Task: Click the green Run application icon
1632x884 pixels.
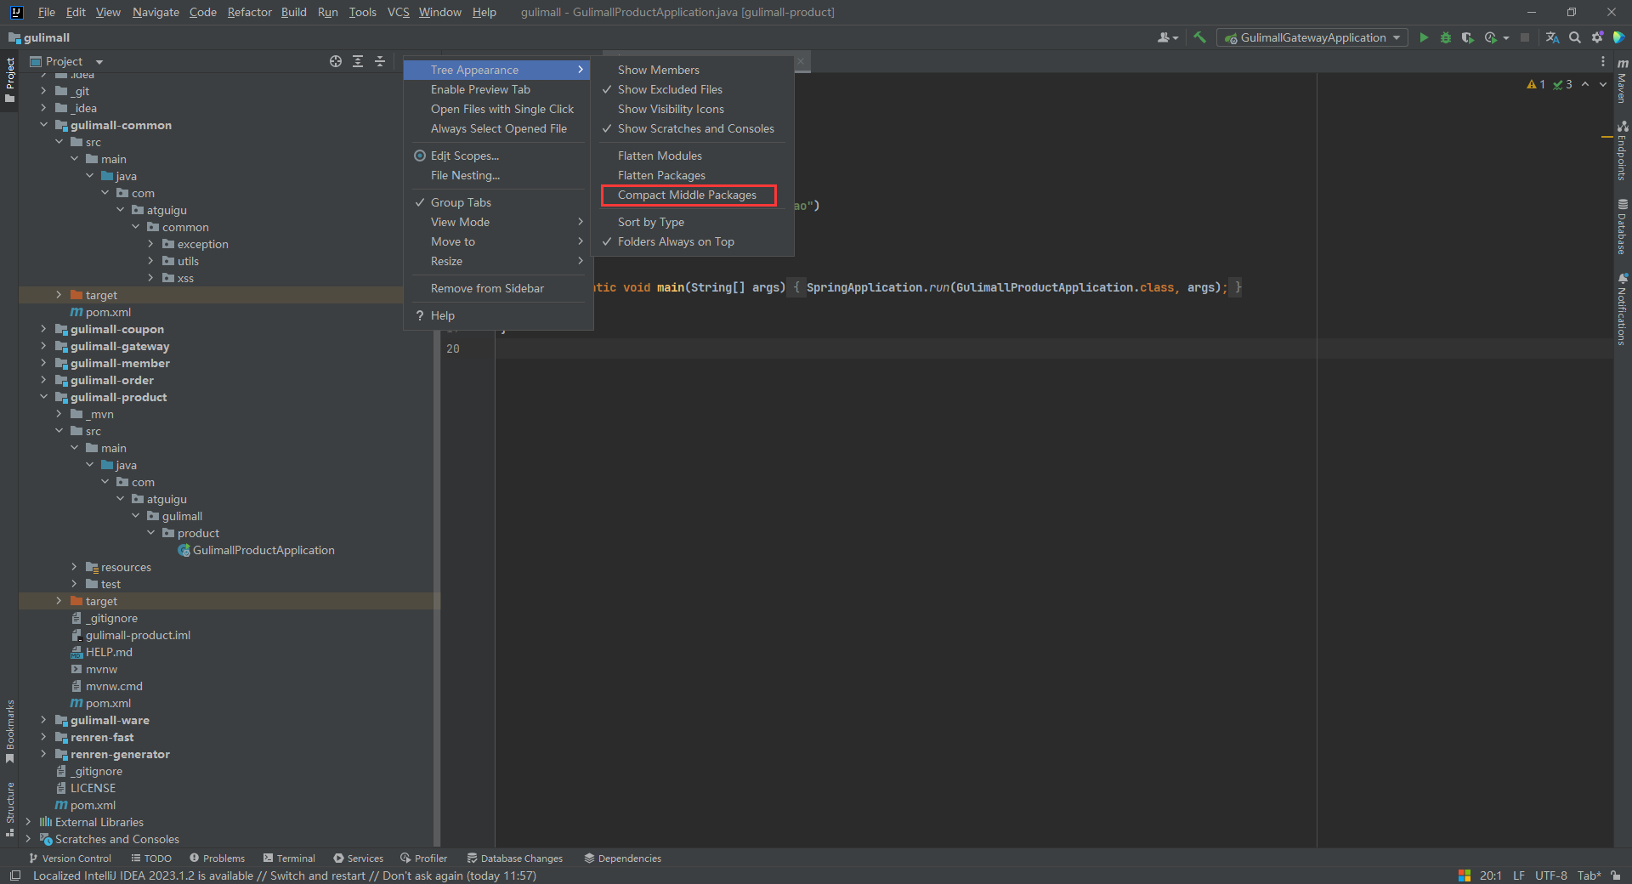Action: 1424,37
